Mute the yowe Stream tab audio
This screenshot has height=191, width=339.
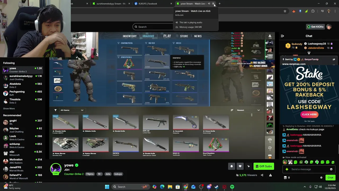pos(209,4)
